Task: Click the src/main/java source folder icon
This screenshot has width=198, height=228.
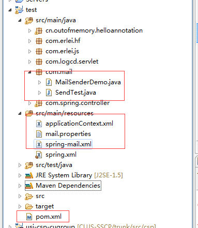Action: (29, 20)
